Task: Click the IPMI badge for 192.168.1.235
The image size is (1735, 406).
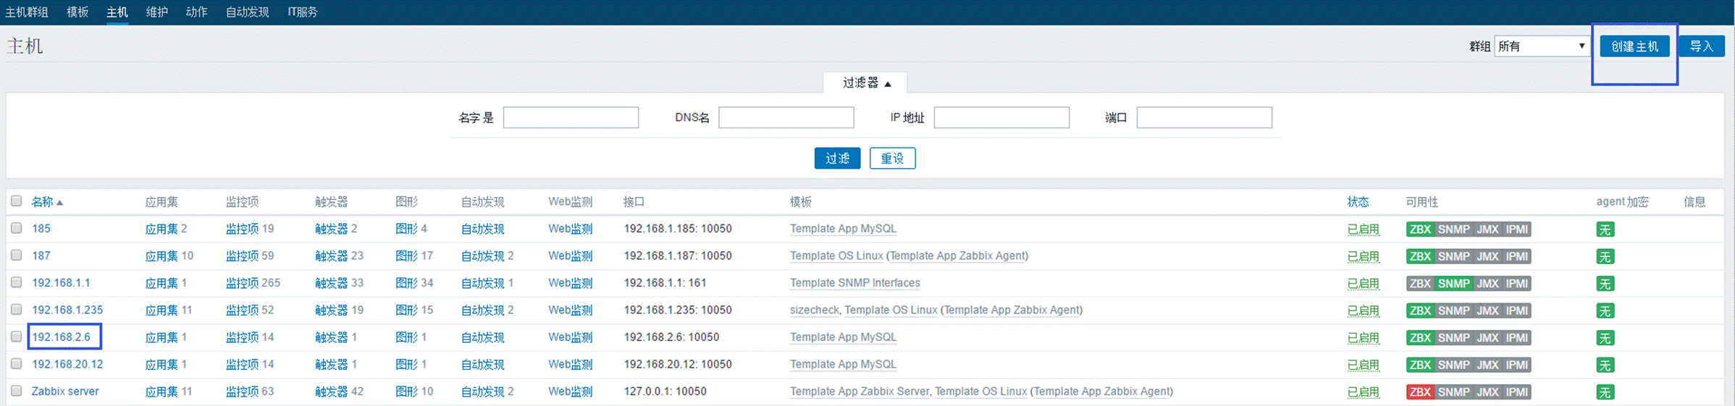Action: [x=1516, y=310]
